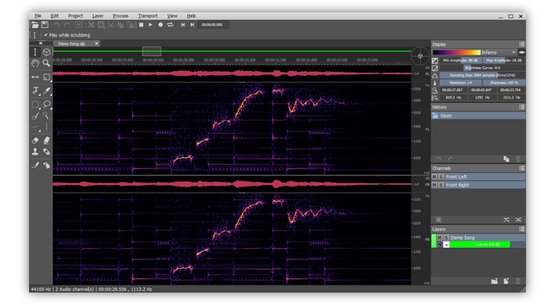Select the 3D cube display tool
555x305 pixels.
tap(46, 52)
